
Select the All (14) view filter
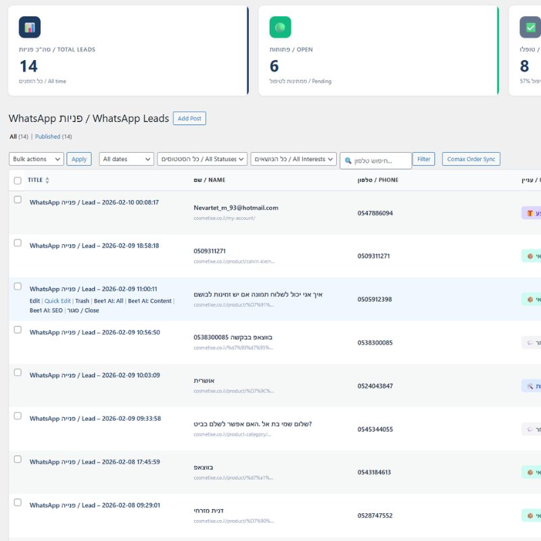point(13,137)
